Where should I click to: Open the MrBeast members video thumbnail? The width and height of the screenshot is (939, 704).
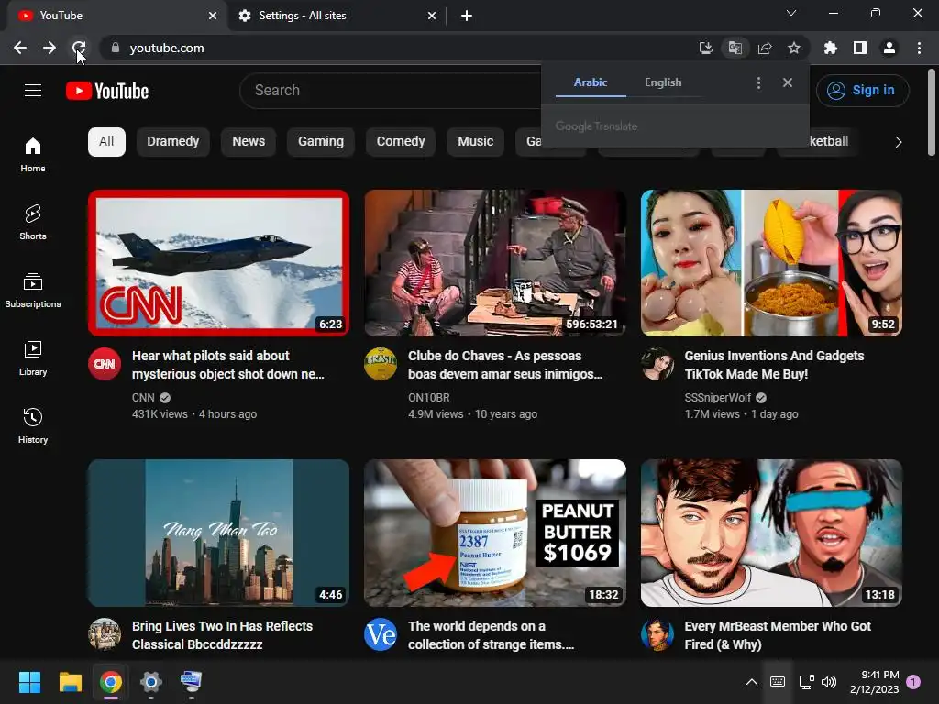click(771, 533)
